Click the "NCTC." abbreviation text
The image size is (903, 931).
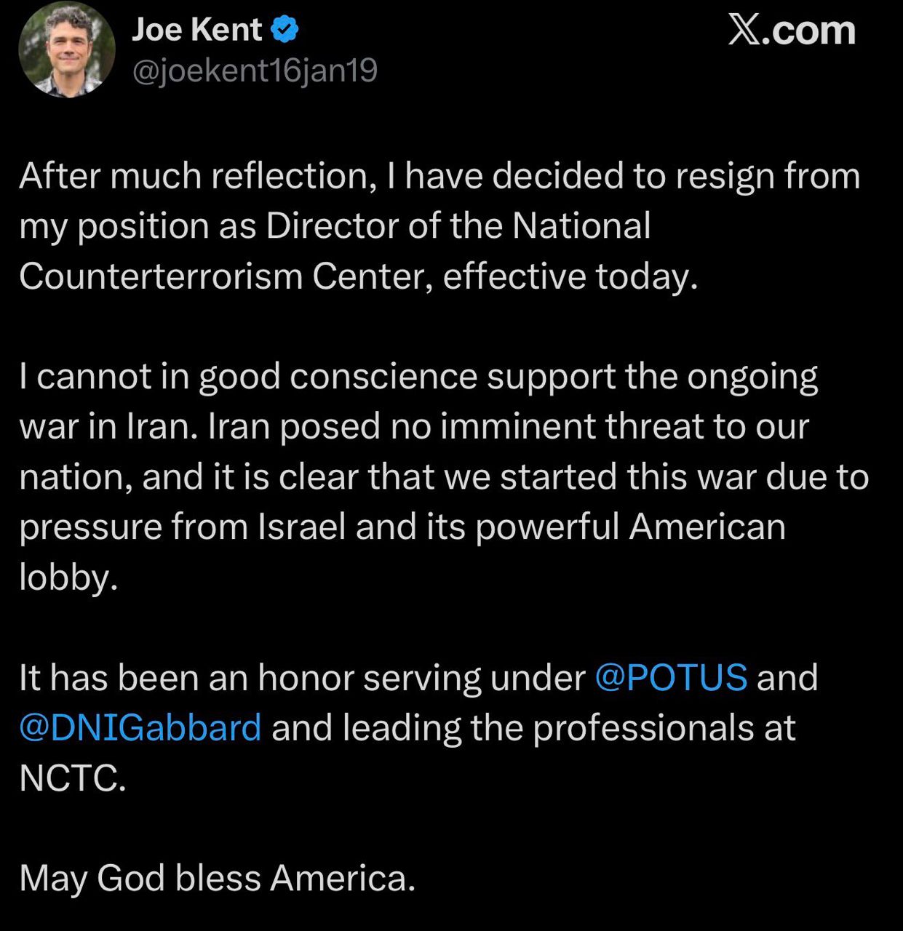click(73, 778)
